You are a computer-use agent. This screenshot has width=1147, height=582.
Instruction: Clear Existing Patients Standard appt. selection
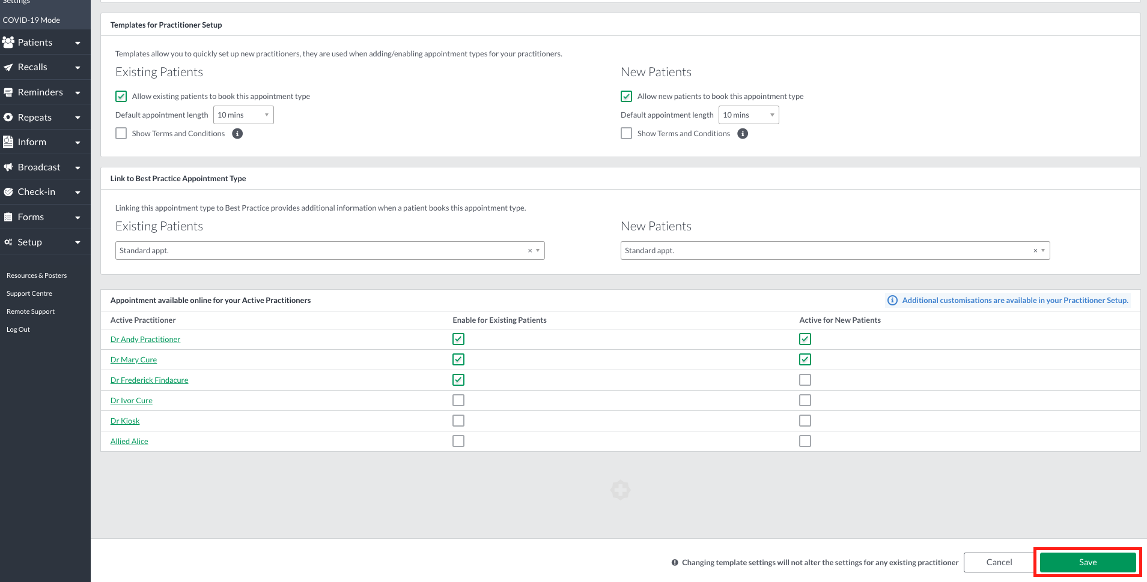529,251
